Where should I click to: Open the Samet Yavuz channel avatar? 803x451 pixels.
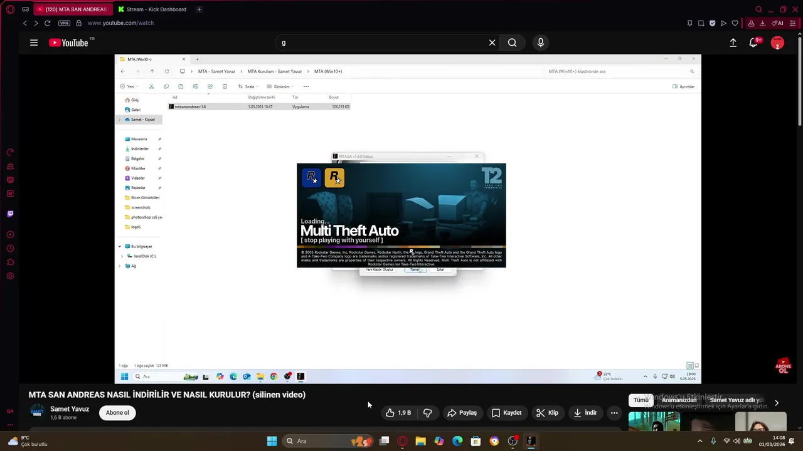(38, 412)
